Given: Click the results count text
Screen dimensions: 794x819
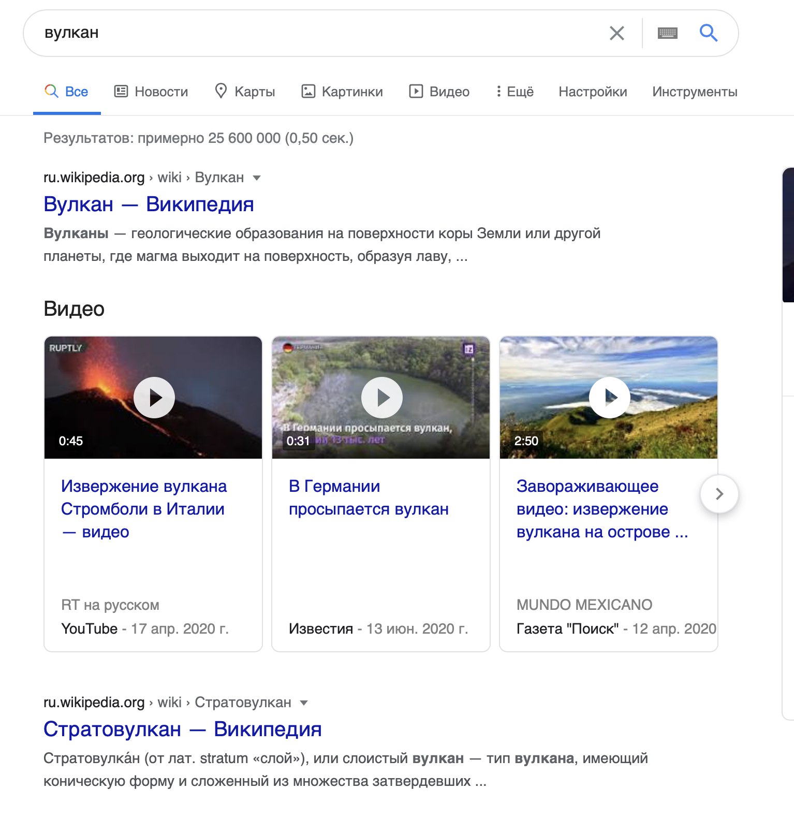Looking at the screenshot, I should tap(199, 138).
